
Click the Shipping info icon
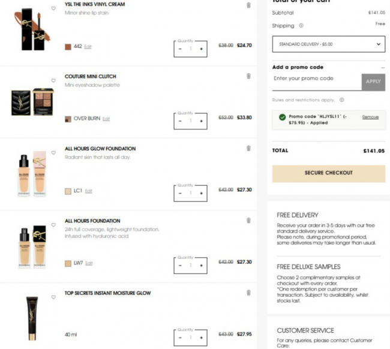point(301,26)
